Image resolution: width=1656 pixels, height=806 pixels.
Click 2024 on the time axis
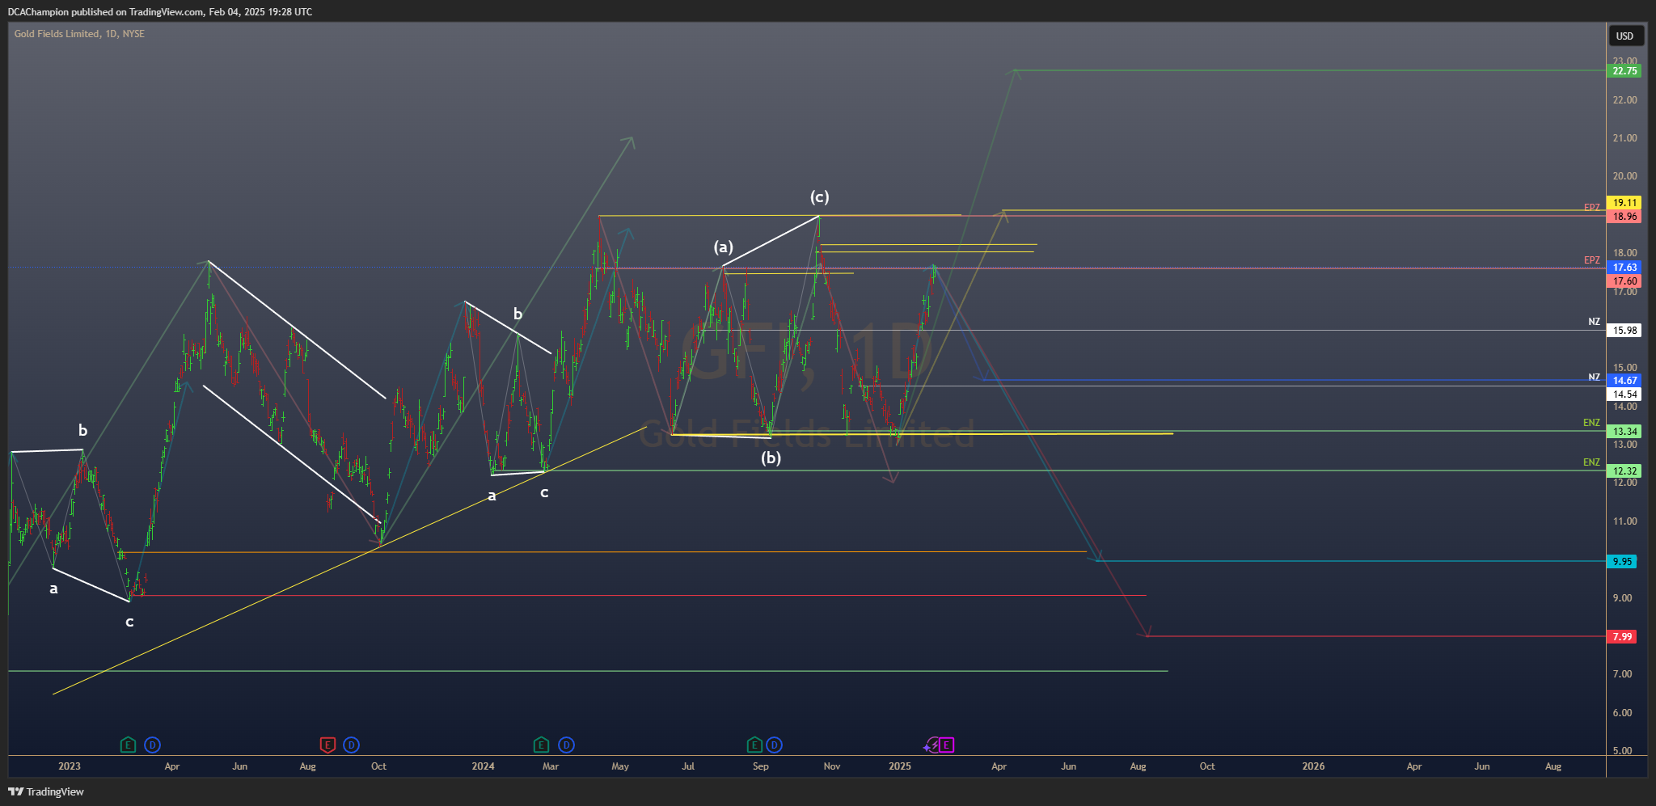483,766
